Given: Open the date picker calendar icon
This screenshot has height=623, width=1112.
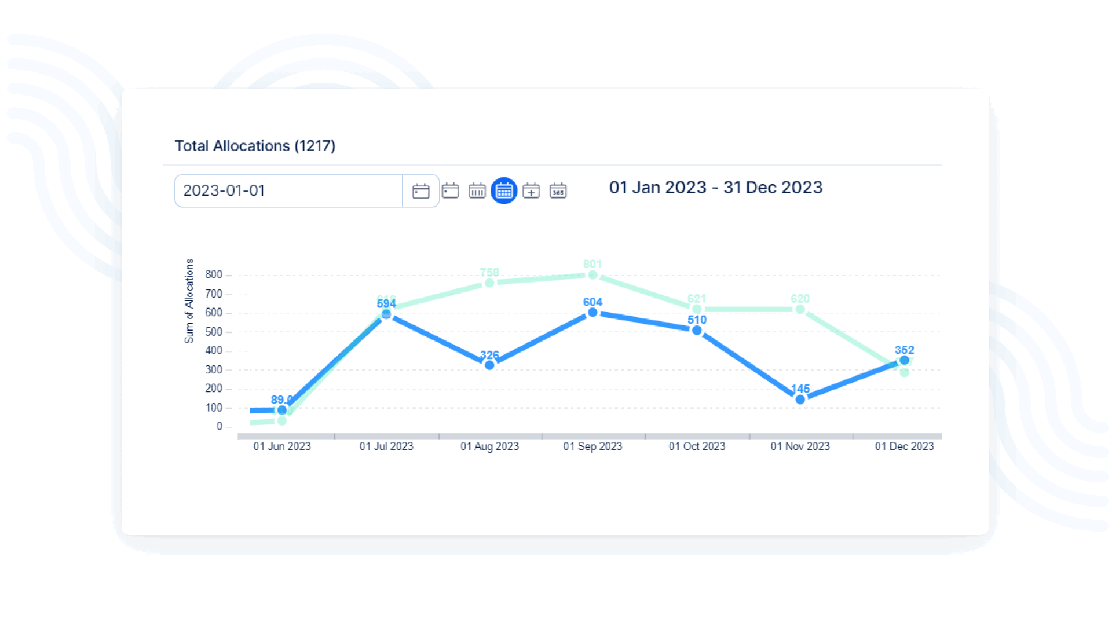Looking at the screenshot, I should pos(420,191).
